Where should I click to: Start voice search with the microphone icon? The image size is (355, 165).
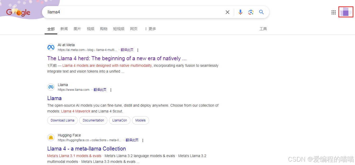point(240,12)
